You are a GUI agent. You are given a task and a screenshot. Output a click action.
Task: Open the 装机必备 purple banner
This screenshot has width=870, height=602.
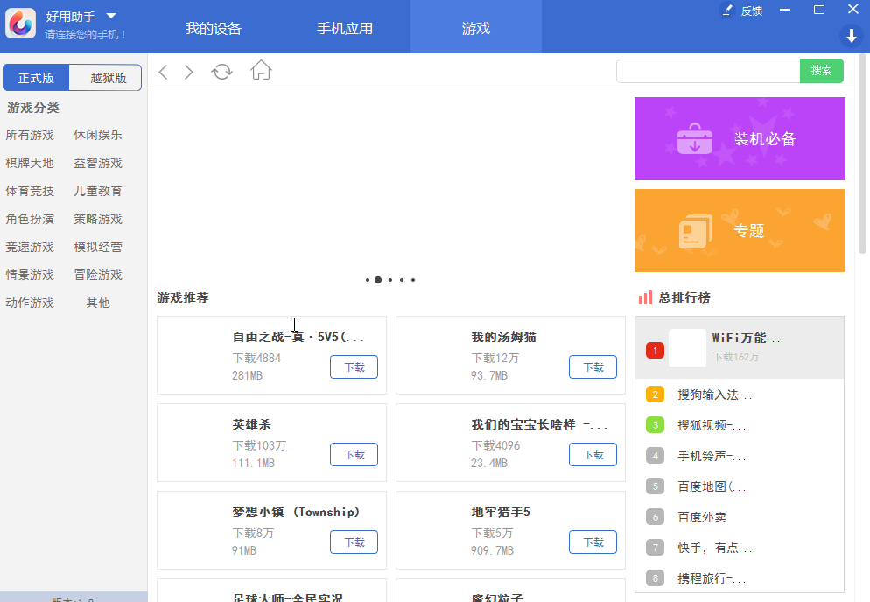pos(740,139)
